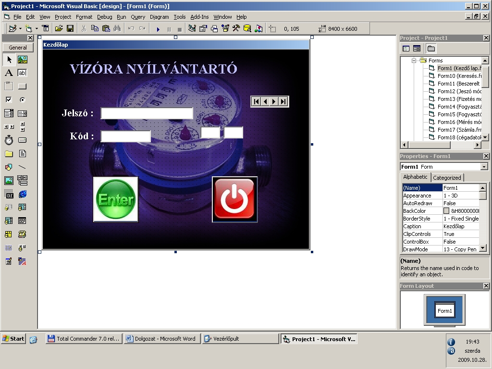
Task: Click the Toolbox hammer-and-wrench icon
Action: (236, 28)
